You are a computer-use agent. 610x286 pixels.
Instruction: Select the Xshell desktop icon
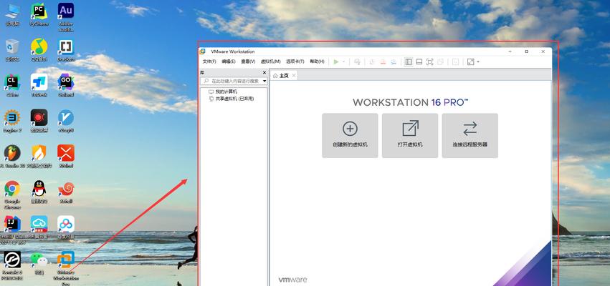click(66, 192)
